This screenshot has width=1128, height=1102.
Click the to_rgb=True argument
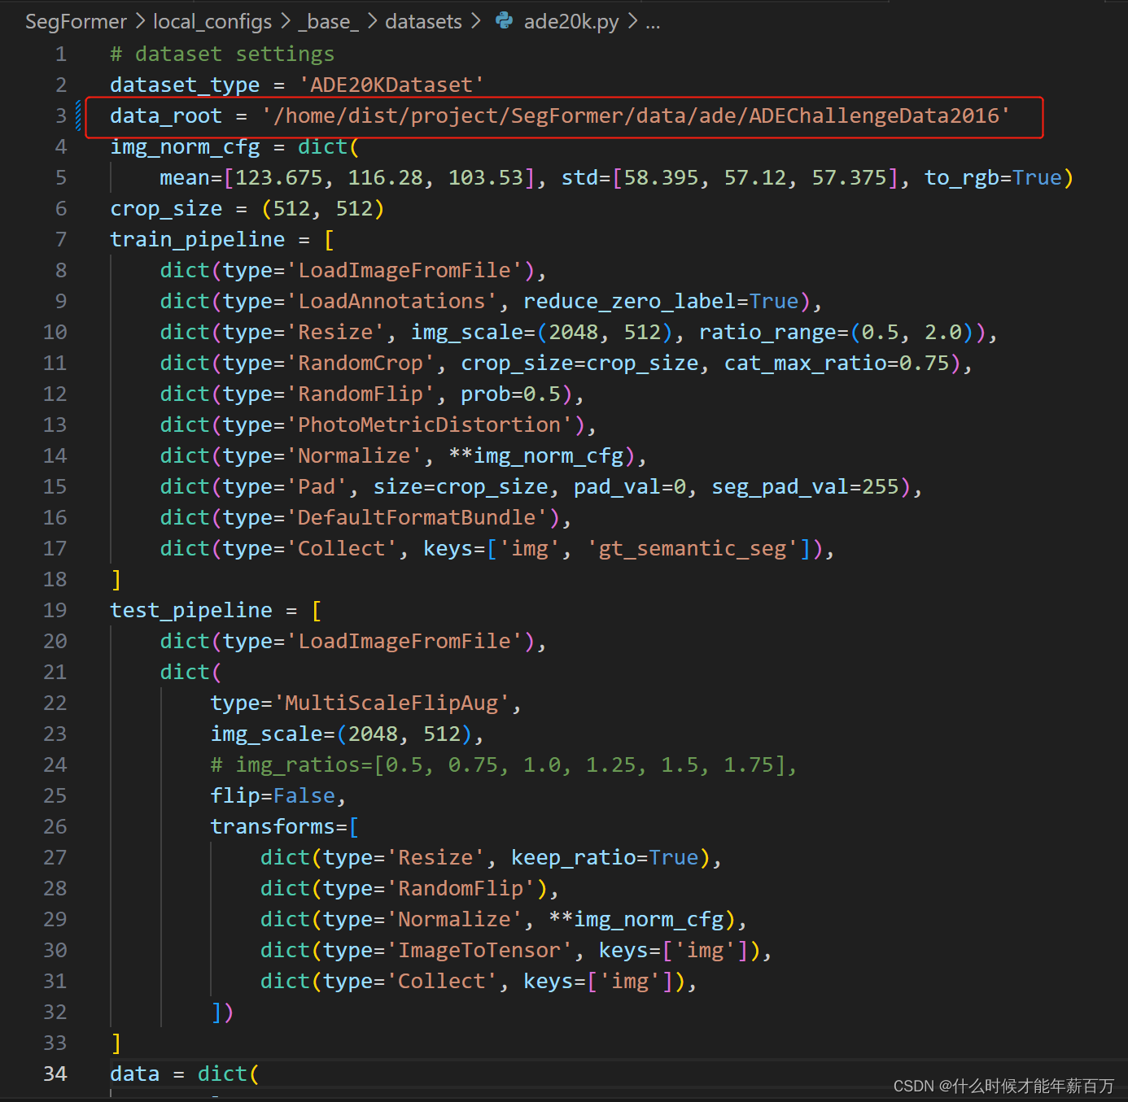coord(993,178)
